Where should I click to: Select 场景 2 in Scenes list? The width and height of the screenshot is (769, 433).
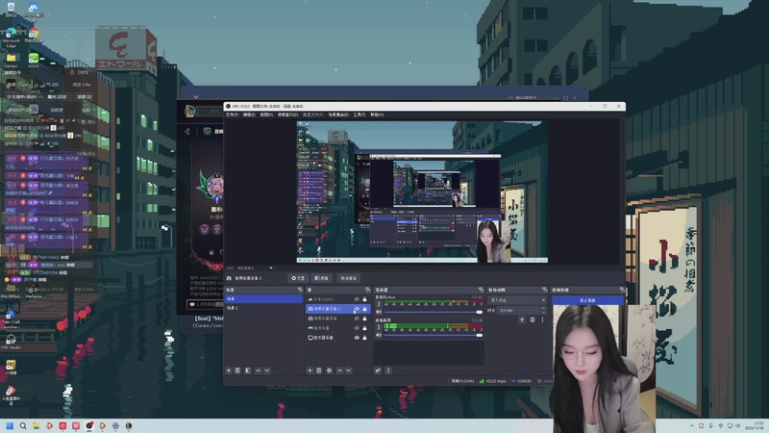point(263,308)
